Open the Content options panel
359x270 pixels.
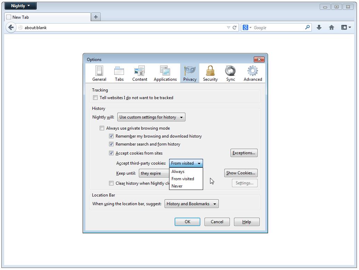coord(140,73)
